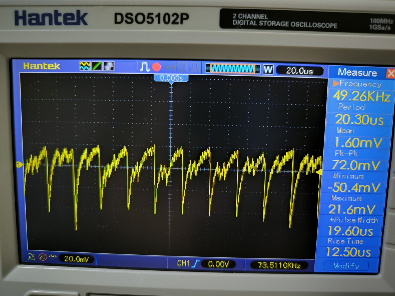Click the 20.0mV vertical scale readout
This screenshot has height=296, width=395.
coord(76,259)
